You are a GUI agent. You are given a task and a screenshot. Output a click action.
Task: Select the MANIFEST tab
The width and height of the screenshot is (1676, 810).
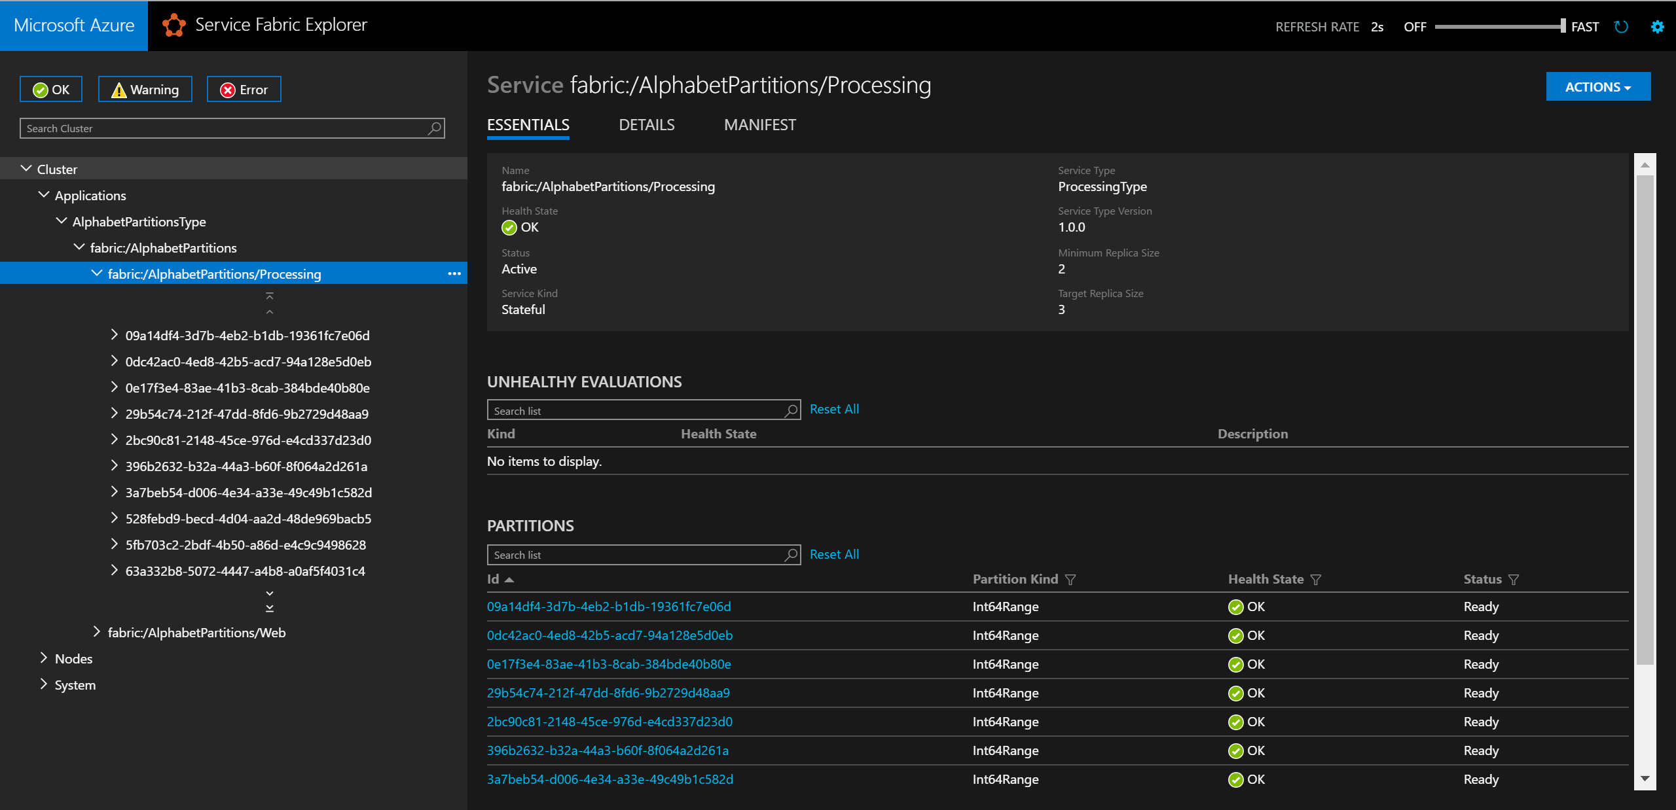point(759,125)
